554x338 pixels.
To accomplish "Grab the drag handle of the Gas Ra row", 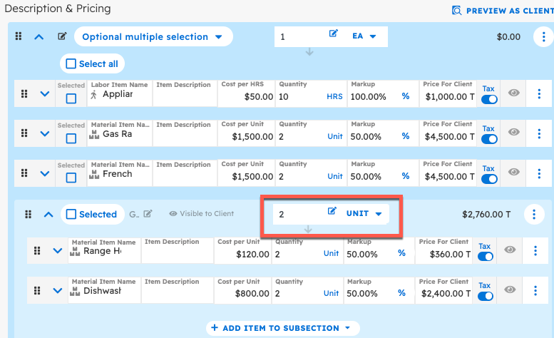I will point(24,133).
